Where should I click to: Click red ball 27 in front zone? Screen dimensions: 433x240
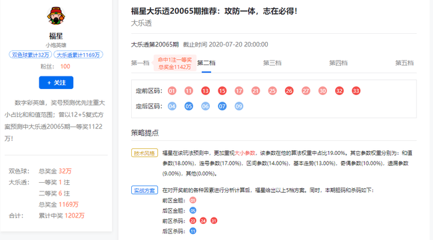click(x=306, y=91)
